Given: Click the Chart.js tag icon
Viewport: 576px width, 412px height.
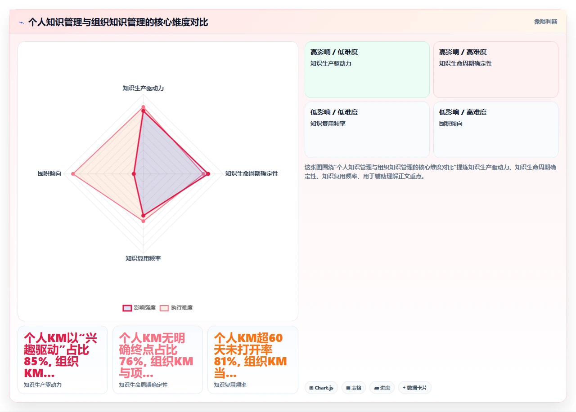Looking at the screenshot, I should click(x=311, y=388).
